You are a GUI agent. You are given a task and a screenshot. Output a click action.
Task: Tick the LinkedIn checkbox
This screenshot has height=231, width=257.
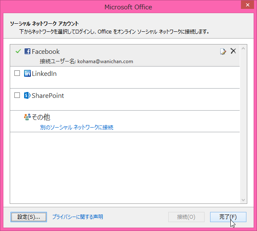coord(17,73)
